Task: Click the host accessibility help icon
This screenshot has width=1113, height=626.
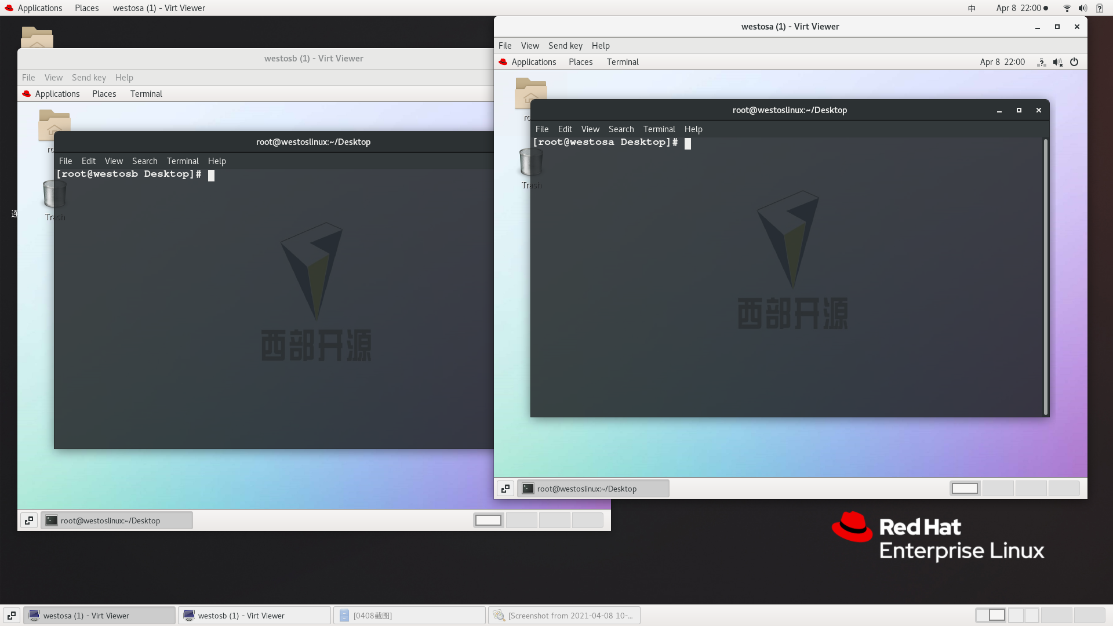Action: (x=1099, y=8)
